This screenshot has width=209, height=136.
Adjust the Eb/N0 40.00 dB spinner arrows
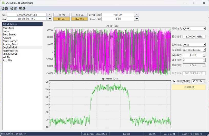tap(204, 81)
